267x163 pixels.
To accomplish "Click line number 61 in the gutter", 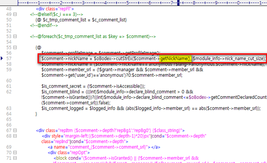I will (9, 86).
